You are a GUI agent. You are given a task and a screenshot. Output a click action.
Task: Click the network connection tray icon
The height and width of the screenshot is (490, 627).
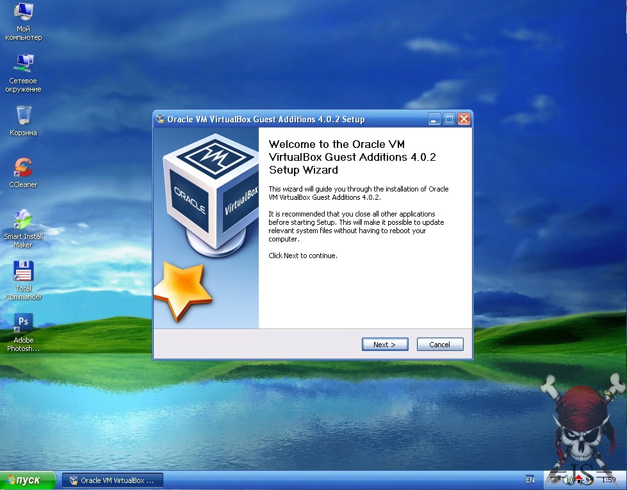point(556,480)
